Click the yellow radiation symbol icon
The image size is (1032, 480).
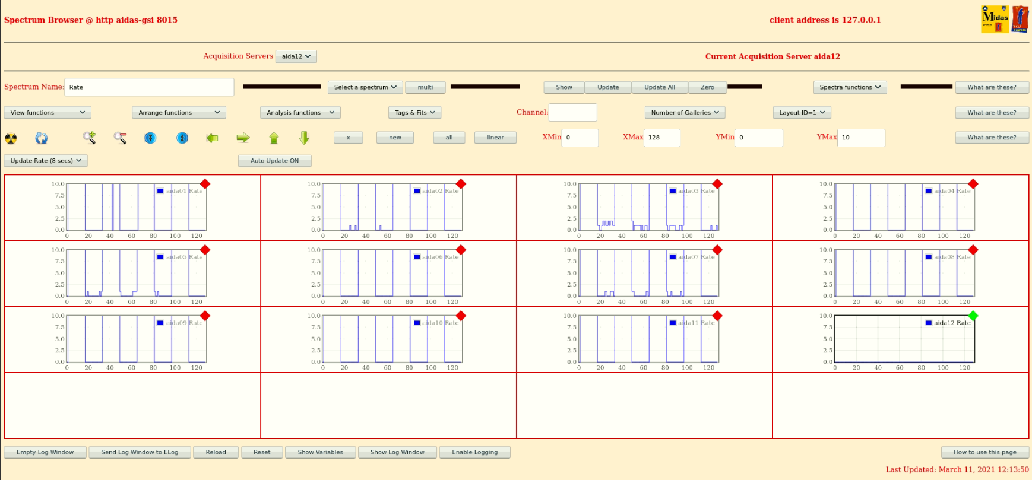11,138
